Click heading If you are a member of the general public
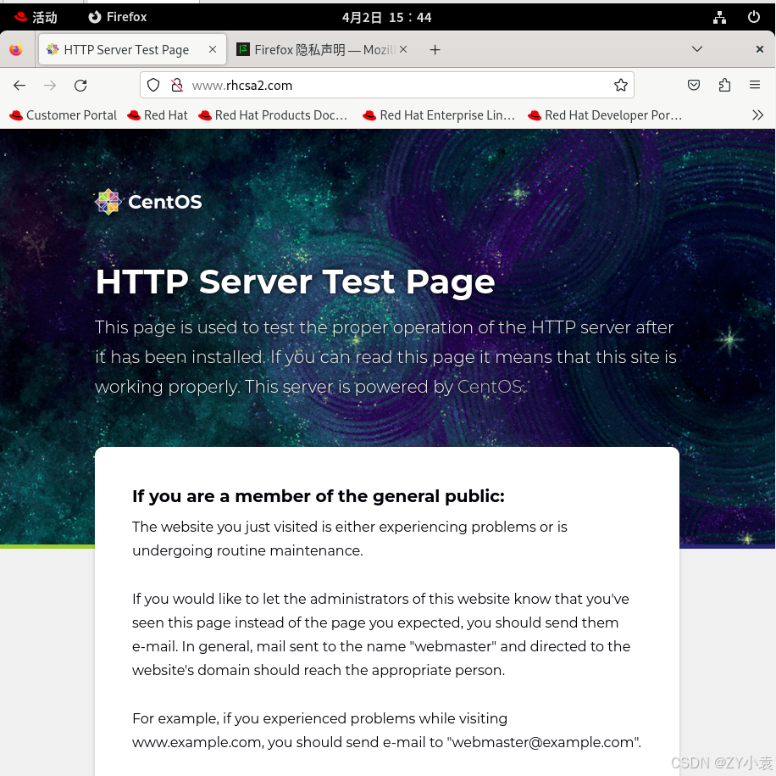 319,496
